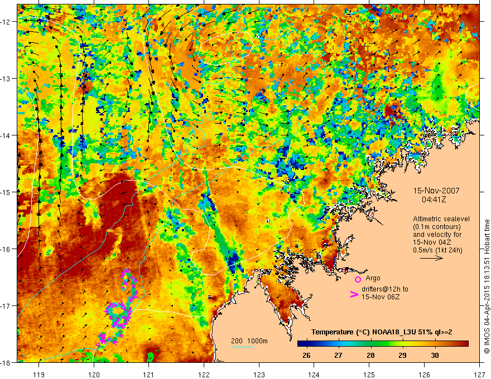The image size is (491, 379).
Task: Click latitude axis label -18
Action: [6, 362]
